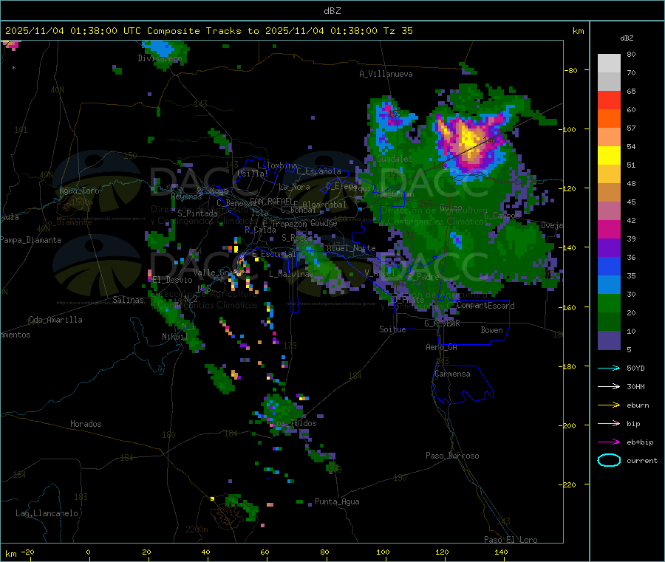
Task: Click the 'Agua_Toro' map label
Action: click(79, 191)
